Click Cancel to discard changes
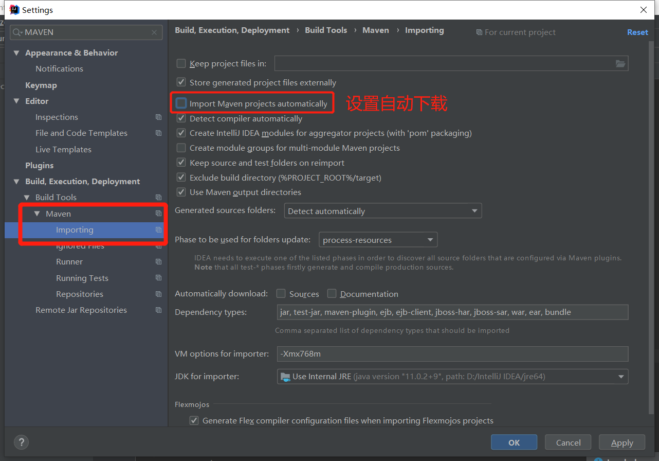The width and height of the screenshot is (659, 461). tap(569, 442)
